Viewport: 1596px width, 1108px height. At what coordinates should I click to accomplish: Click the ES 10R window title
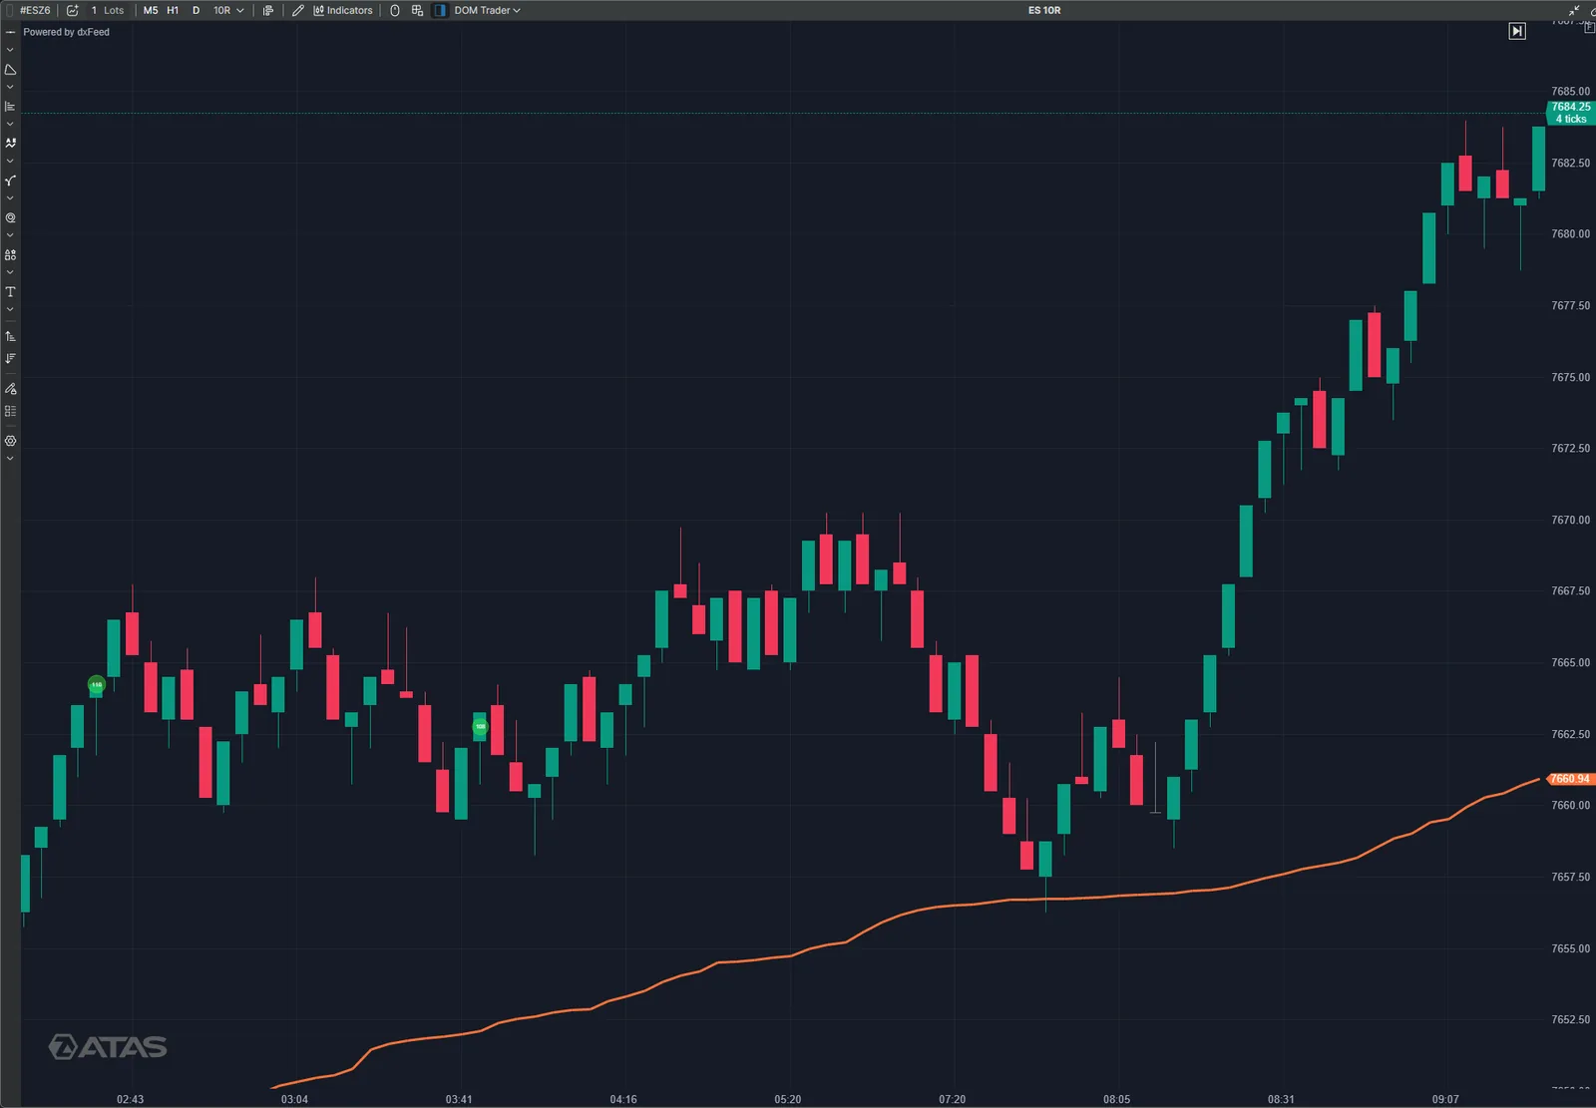point(1044,10)
